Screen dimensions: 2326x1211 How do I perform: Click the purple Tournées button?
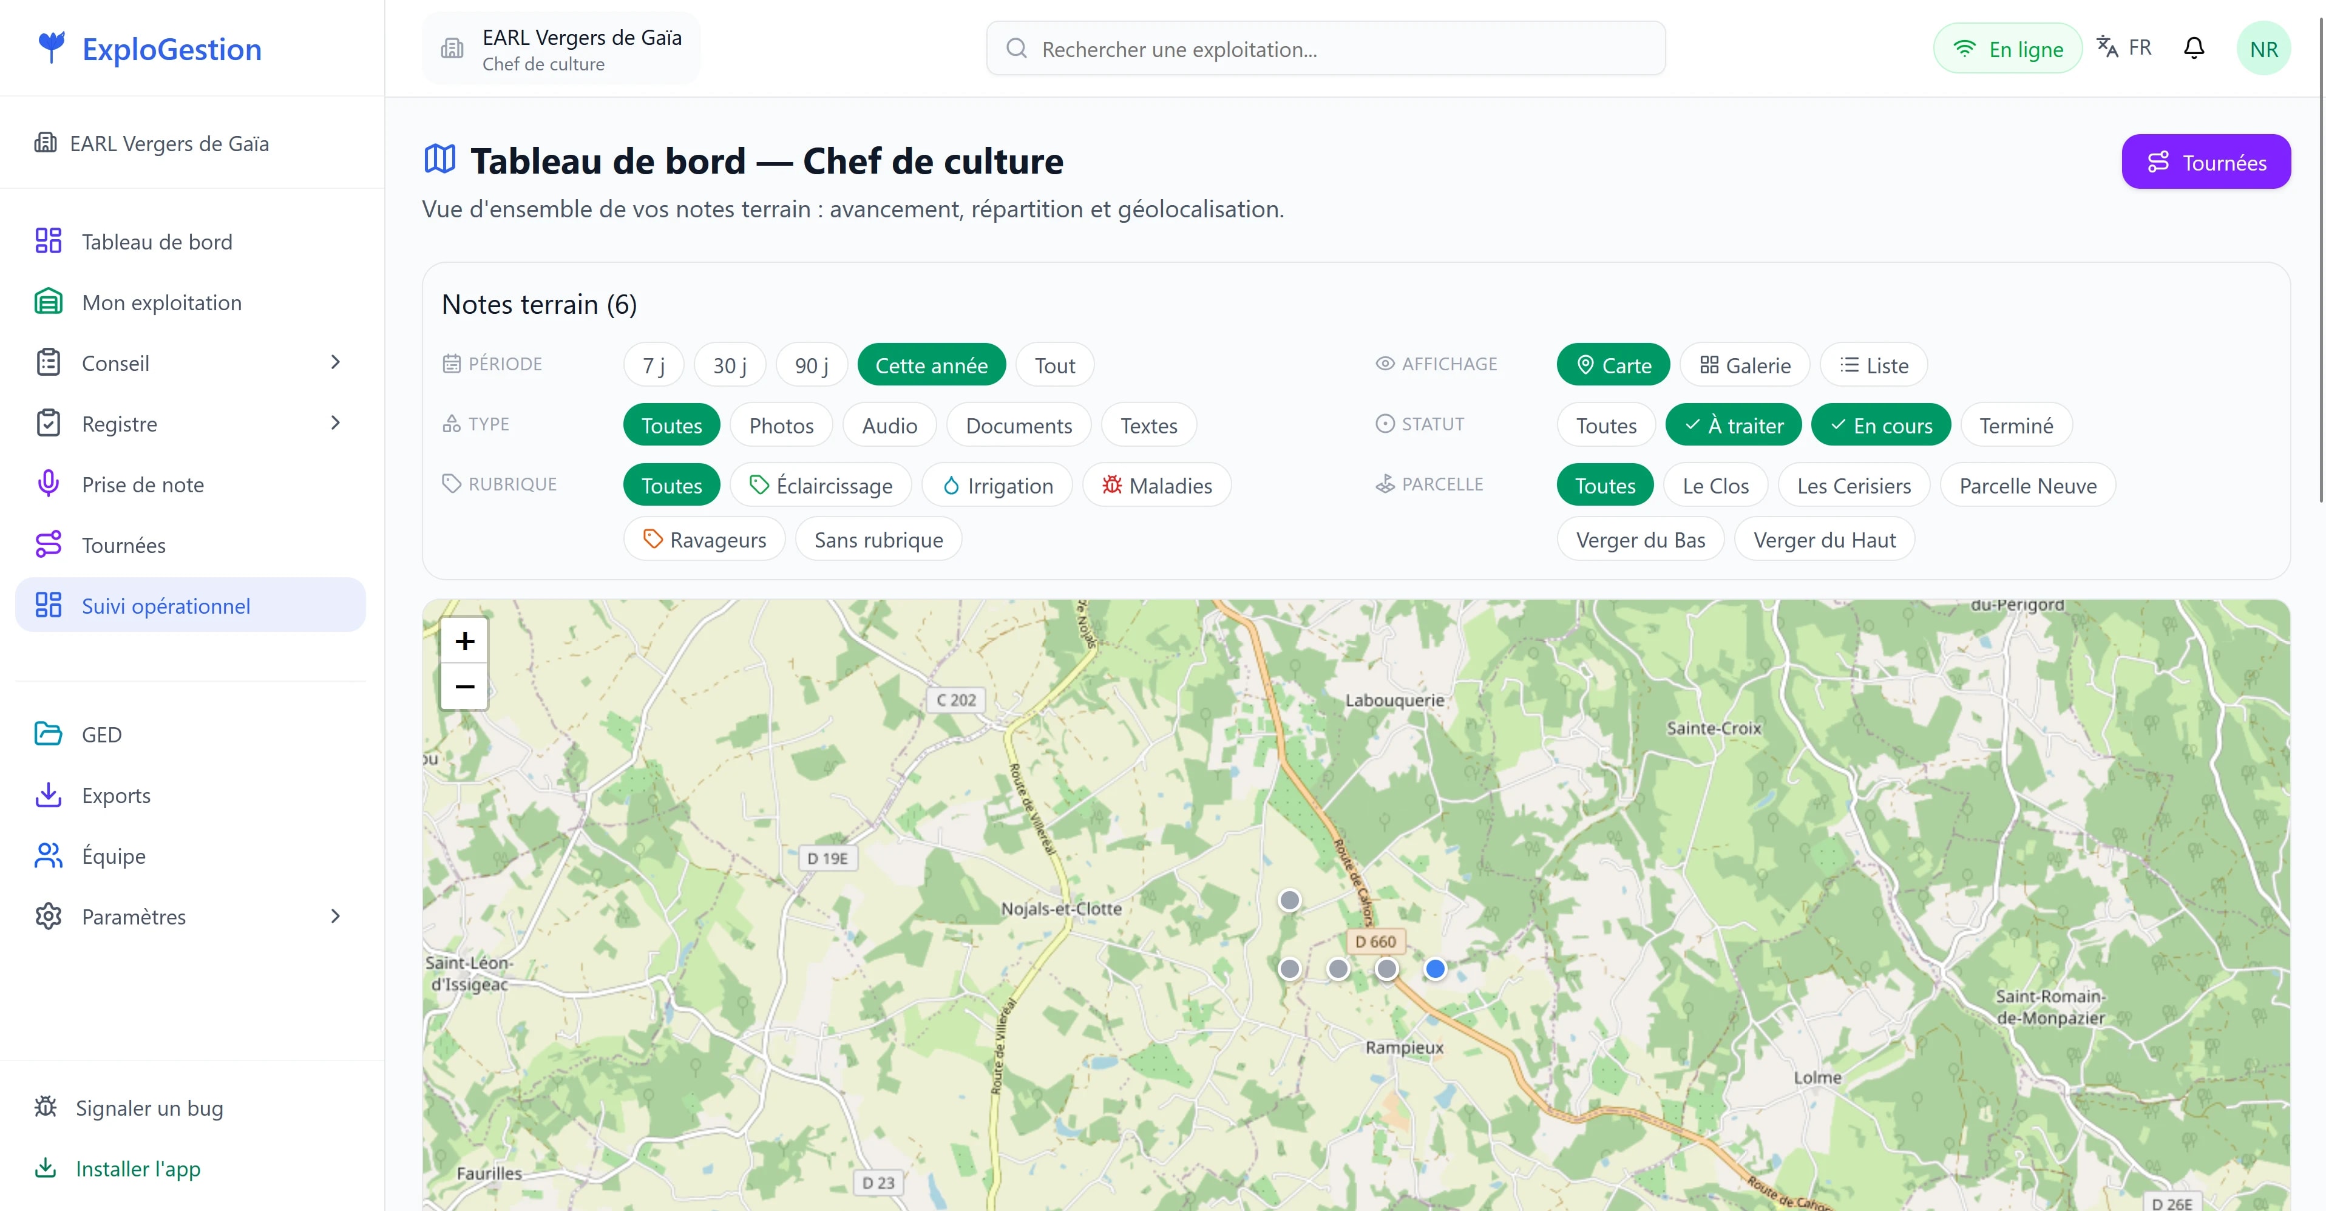pyautogui.click(x=2206, y=161)
